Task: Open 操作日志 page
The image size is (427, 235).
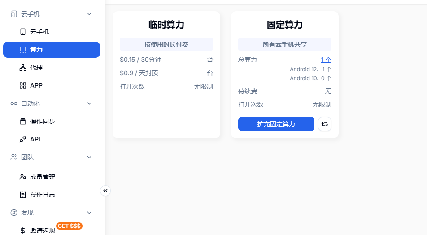Action: coord(52,195)
